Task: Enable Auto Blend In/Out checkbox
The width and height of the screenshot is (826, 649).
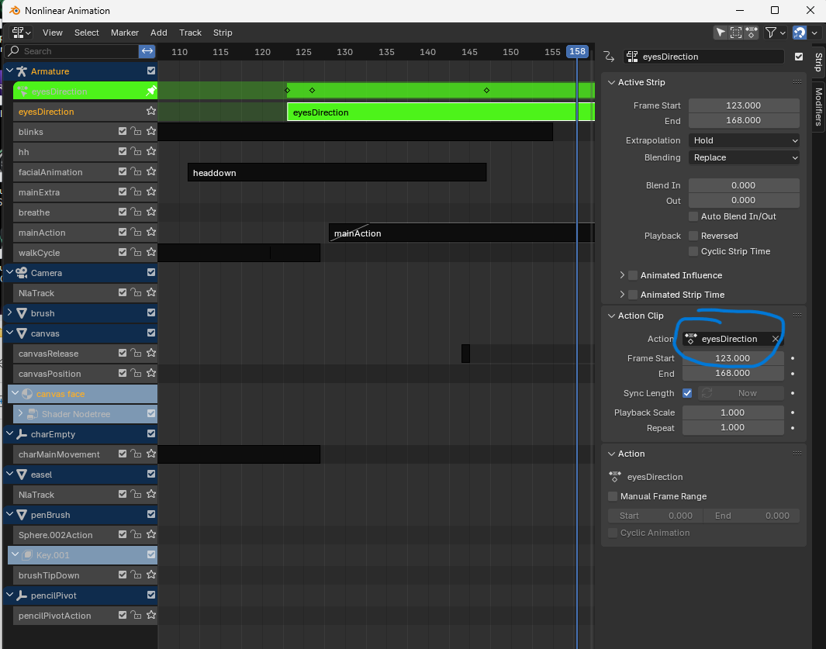Action: click(693, 216)
